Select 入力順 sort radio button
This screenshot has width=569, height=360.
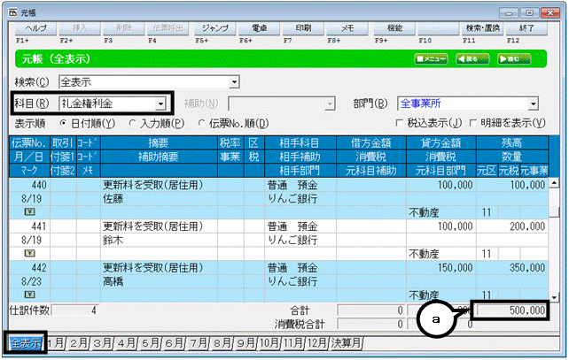(x=132, y=124)
